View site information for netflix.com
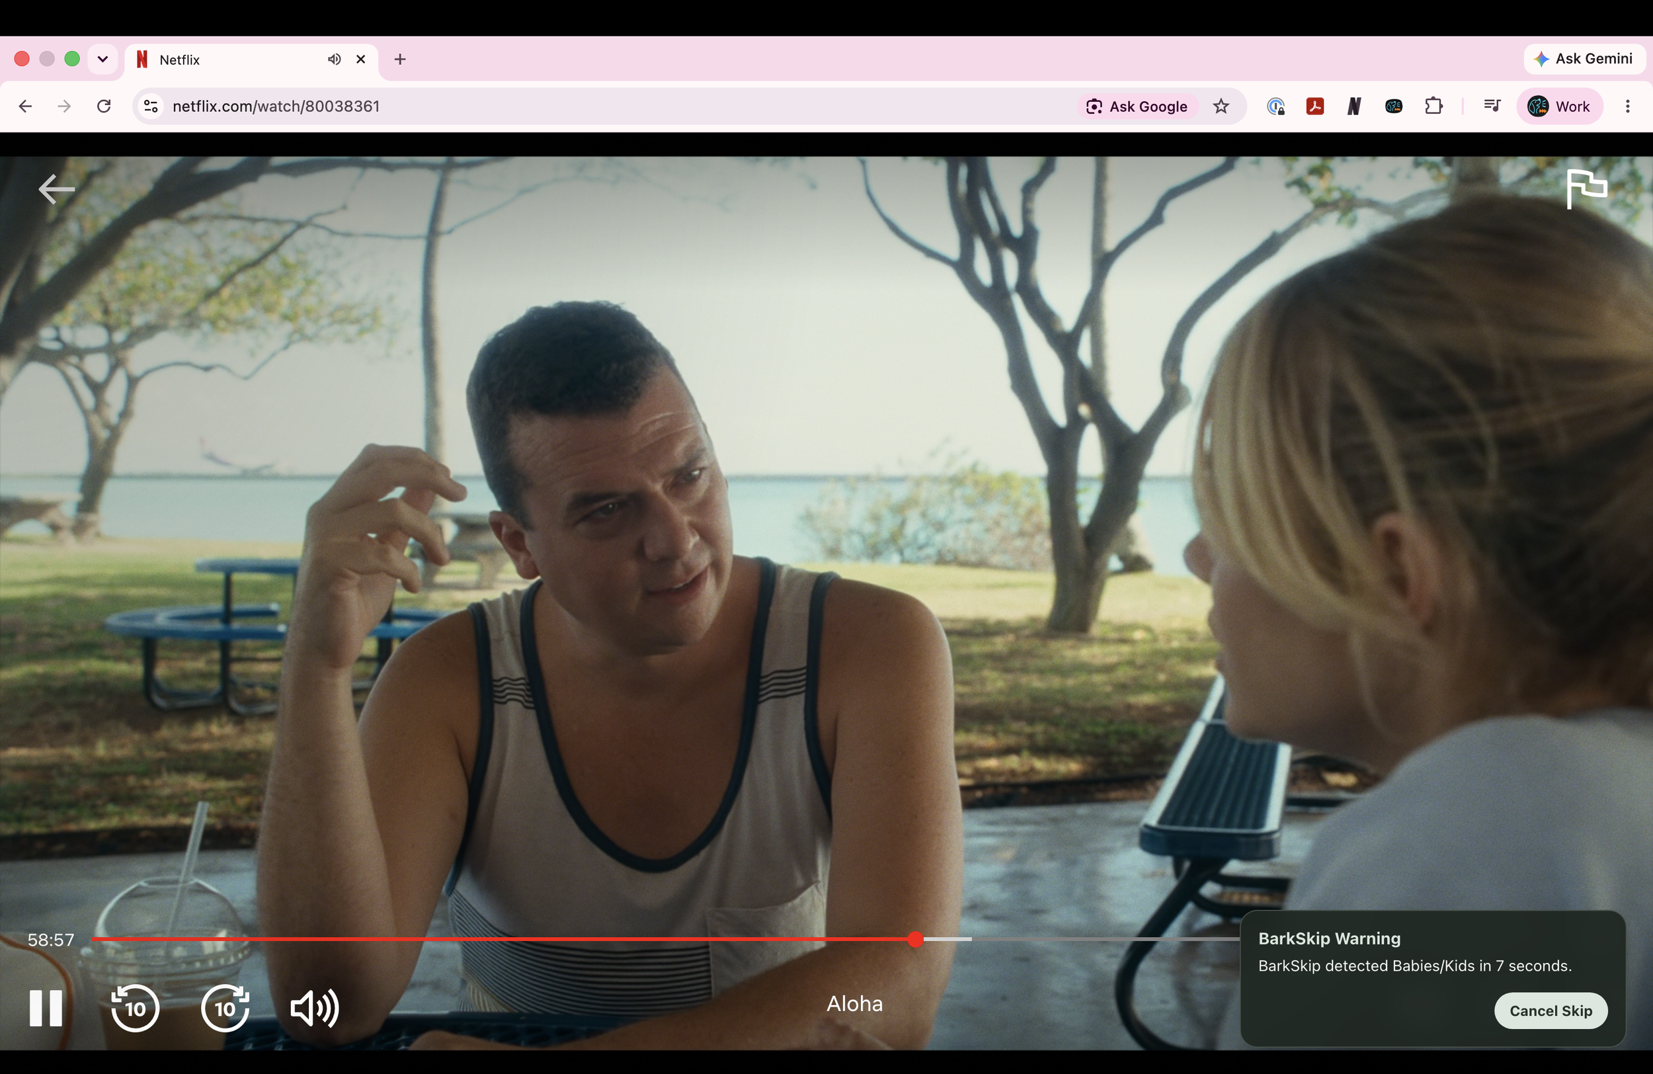The image size is (1653, 1074). click(151, 106)
